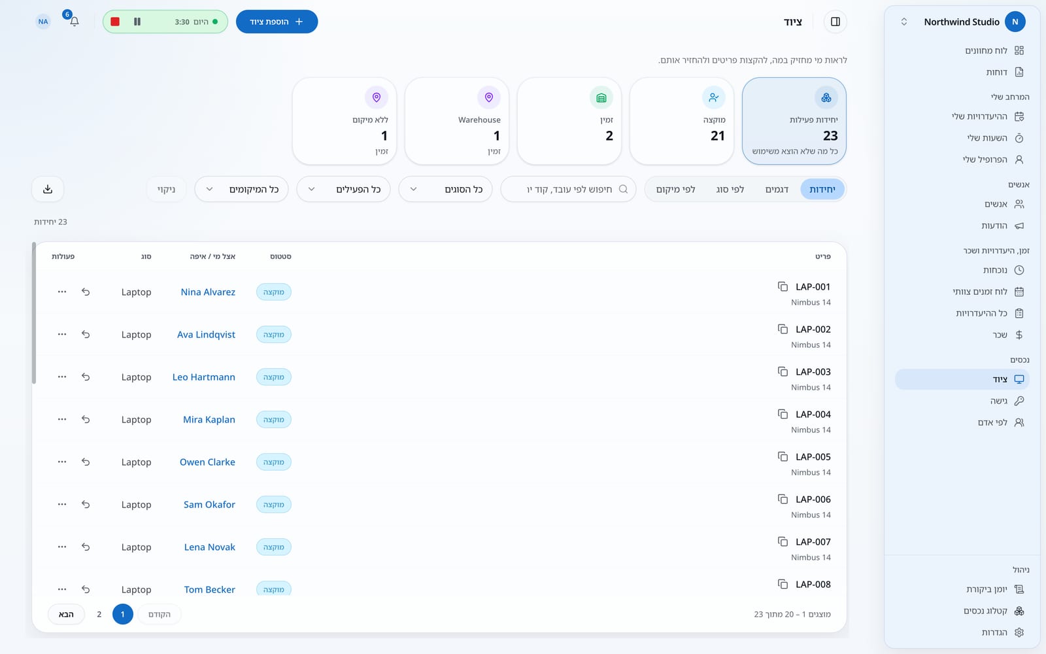1046x654 pixels.
Task: Open Tom Becker's profile link
Action: pos(210,589)
